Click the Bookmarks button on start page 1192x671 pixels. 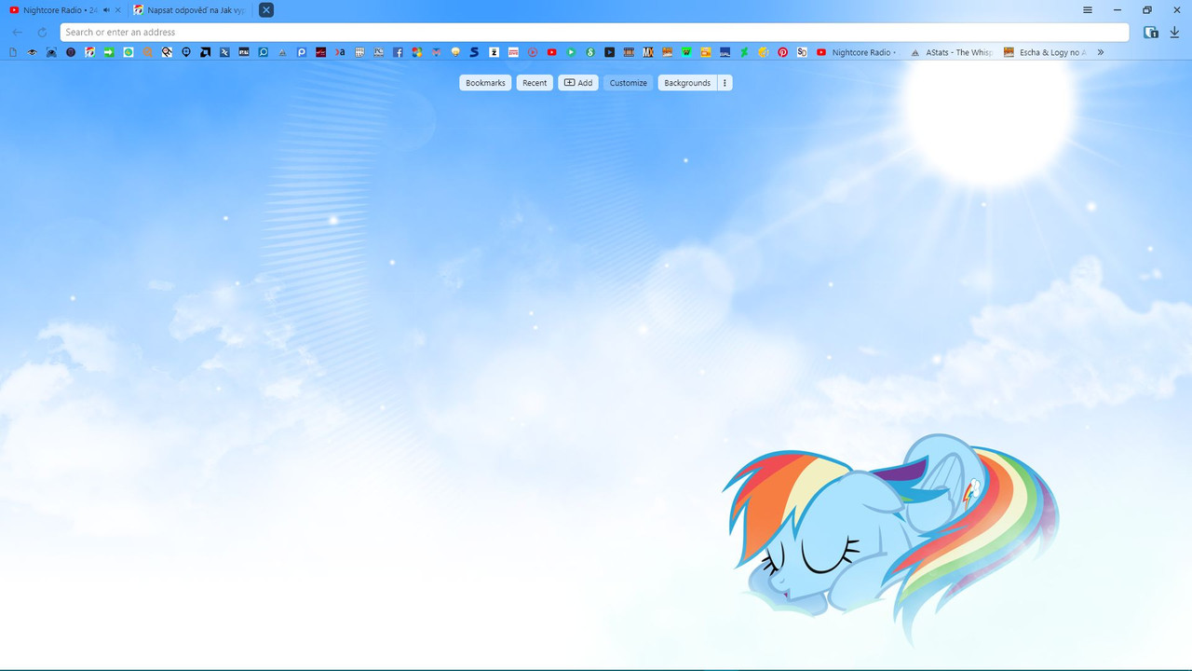click(485, 83)
